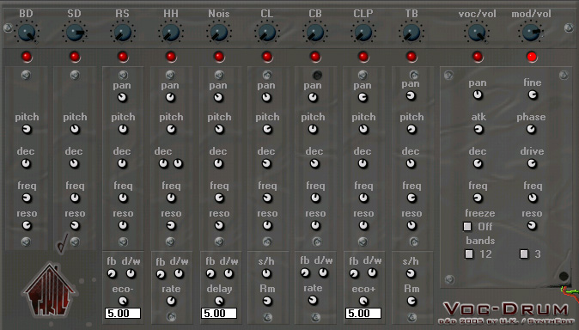This screenshot has width=579, height=330.
Task: Click the HH d/w knob
Action: tap(179, 273)
